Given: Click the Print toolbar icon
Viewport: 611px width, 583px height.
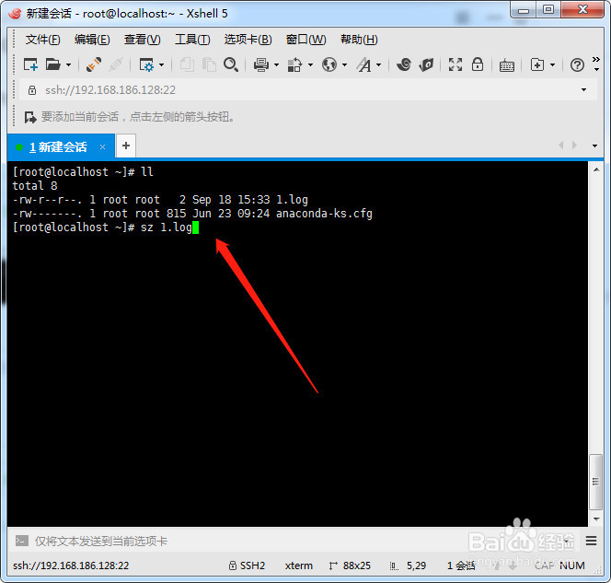Looking at the screenshot, I should [261, 64].
